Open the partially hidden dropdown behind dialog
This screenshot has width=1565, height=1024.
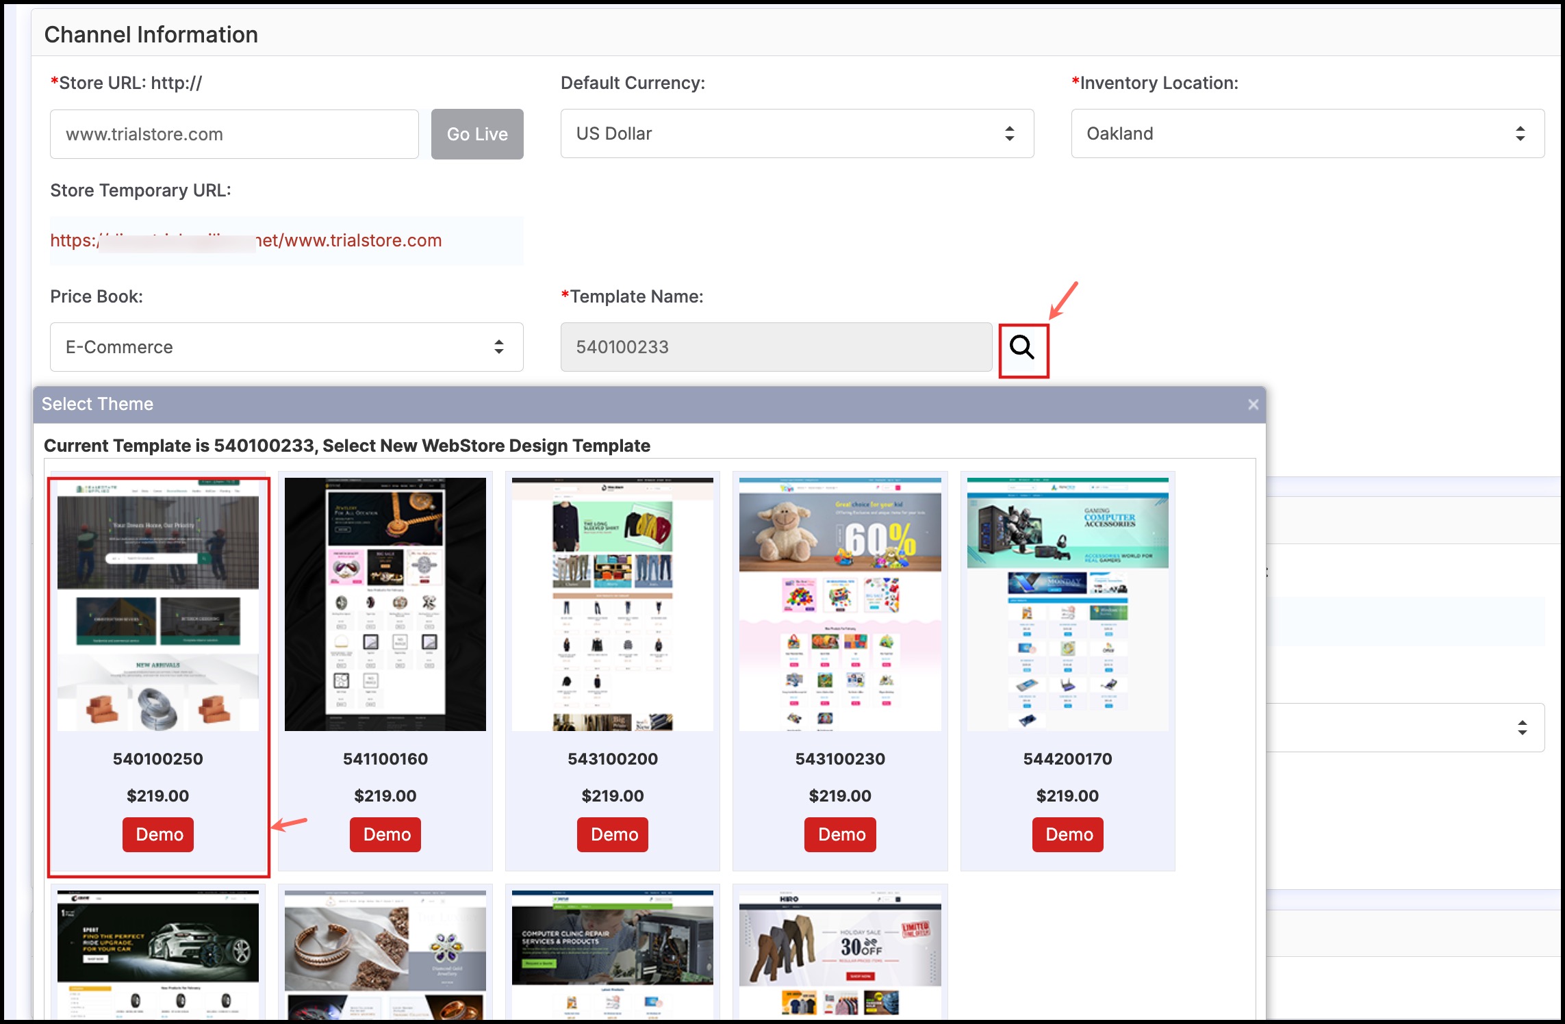pos(1405,728)
